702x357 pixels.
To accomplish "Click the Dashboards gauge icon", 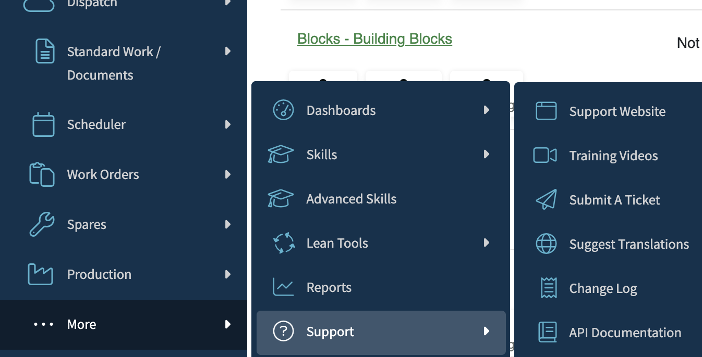I will (x=283, y=110).
